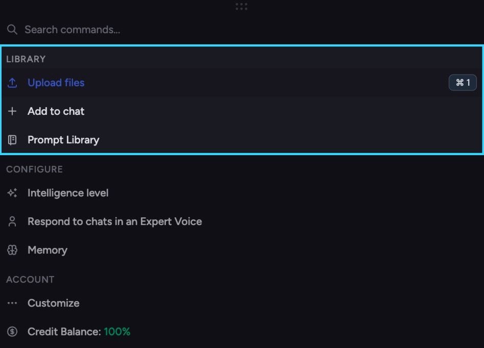Viewport: 484px width, 348px height.
Task: Click the three-dot Customize icon
Action: [x=12, y=303]
